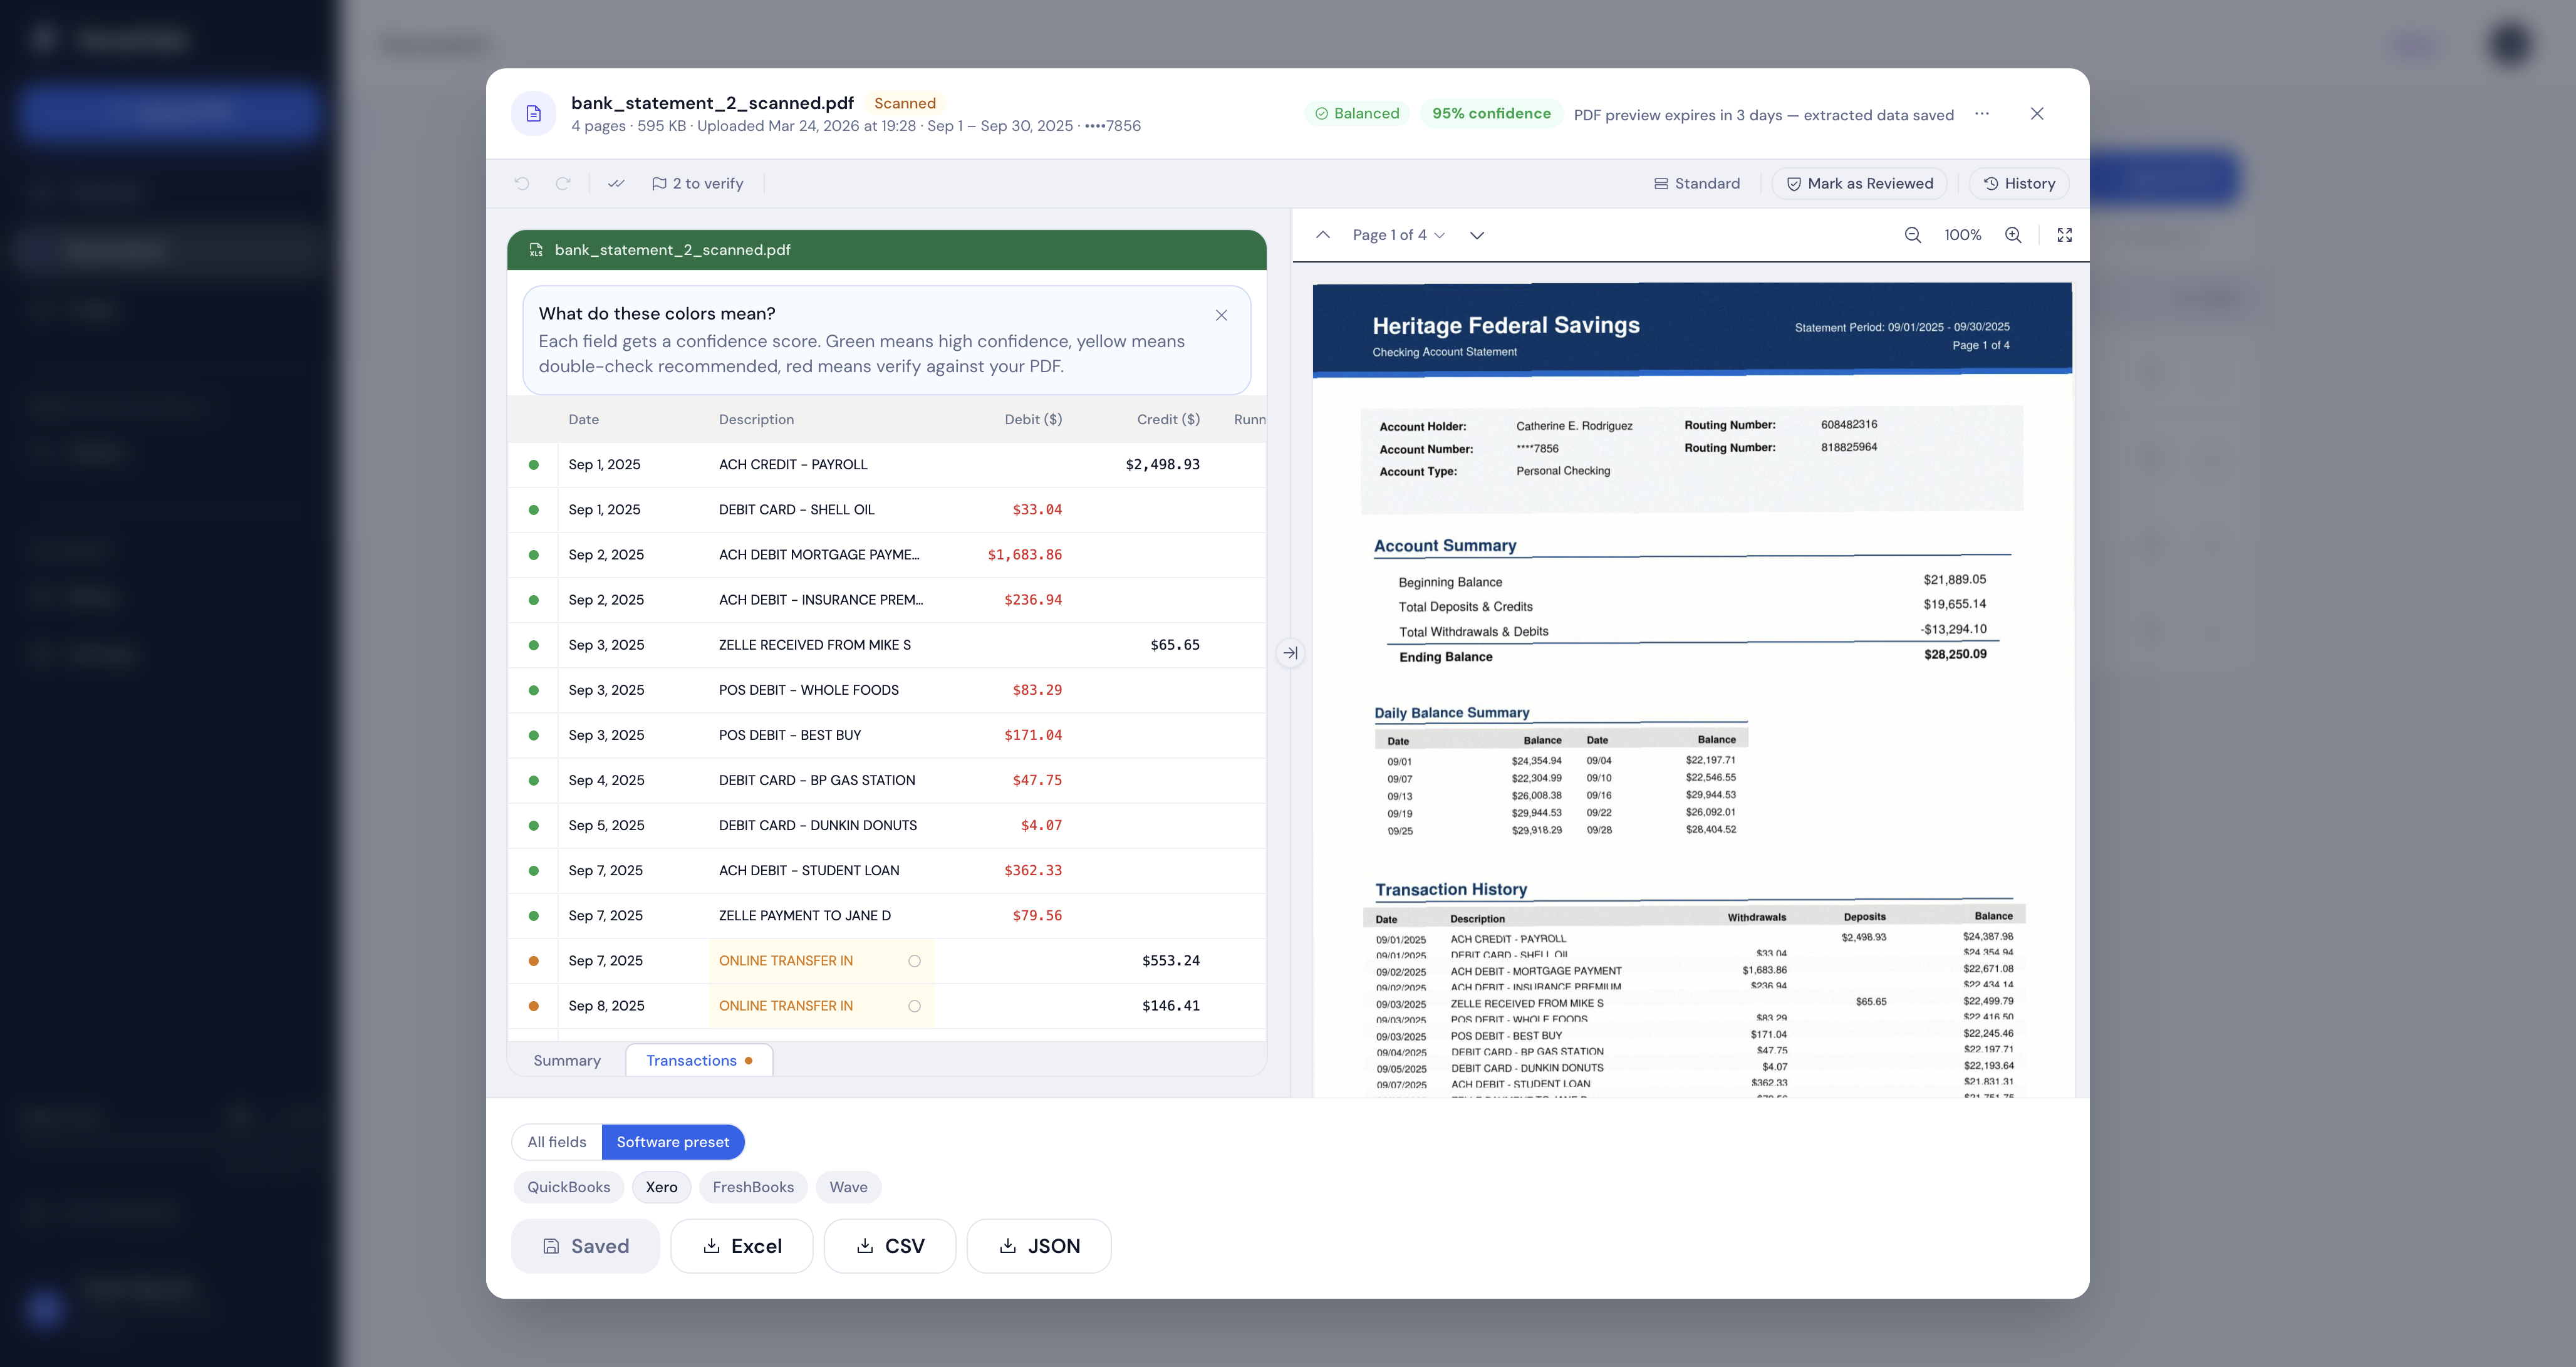Click the double-checkmark verify all icon

(616, 184)
